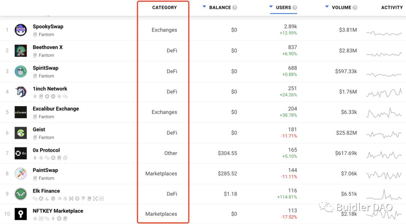
Task: Click Fantom chain icon under Beethoven X
Action: pyautogui.click(x=35, y=55)
